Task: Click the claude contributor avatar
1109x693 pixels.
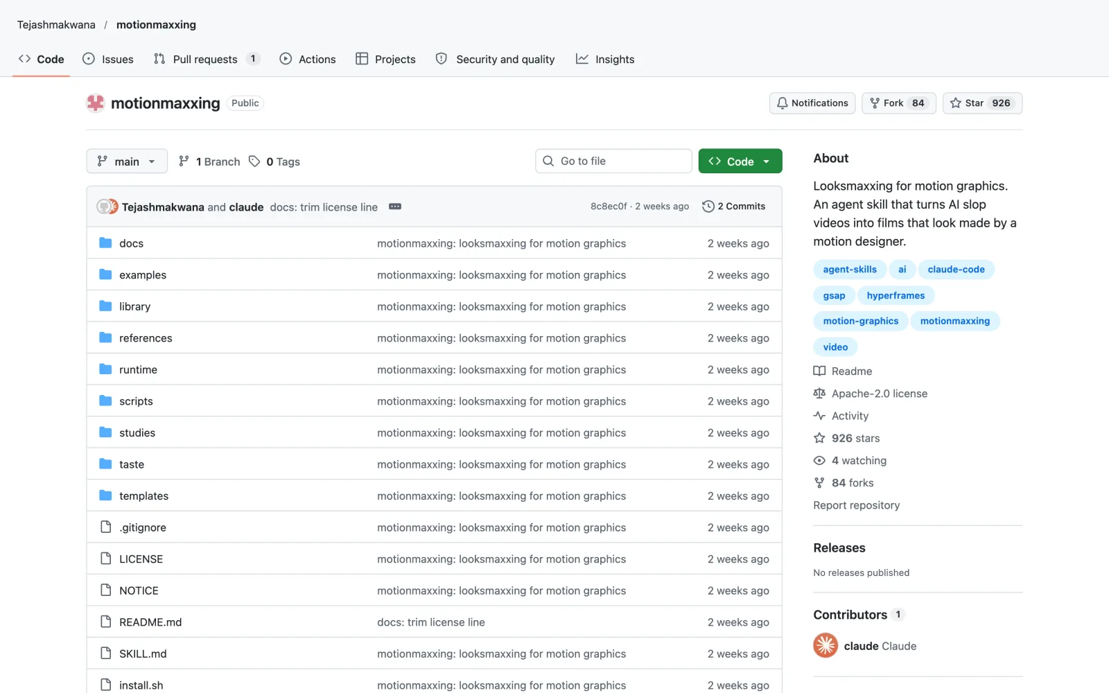Action: click(826, 645)
